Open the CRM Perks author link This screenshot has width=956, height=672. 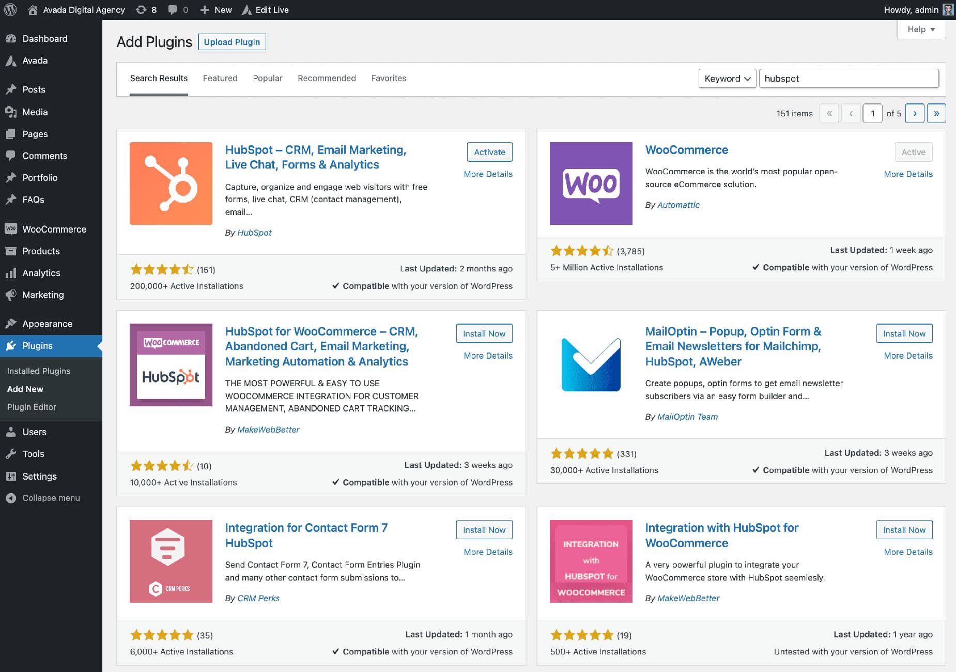pyautogui.click(x=258, y=598)
